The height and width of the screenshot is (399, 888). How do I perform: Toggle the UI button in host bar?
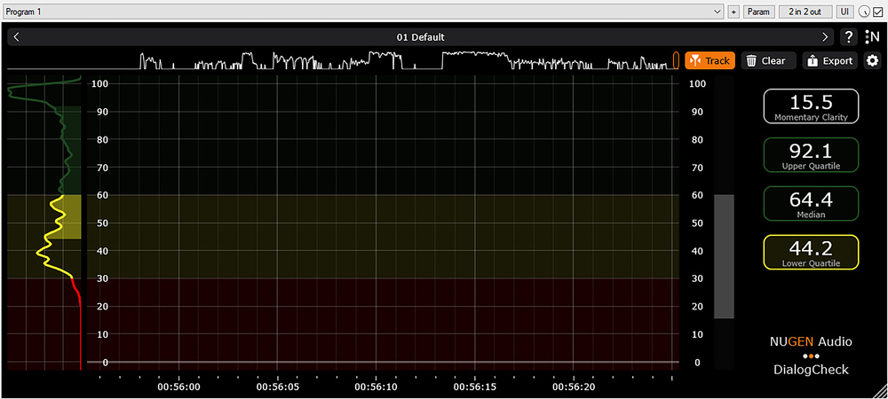click(844, 12)
